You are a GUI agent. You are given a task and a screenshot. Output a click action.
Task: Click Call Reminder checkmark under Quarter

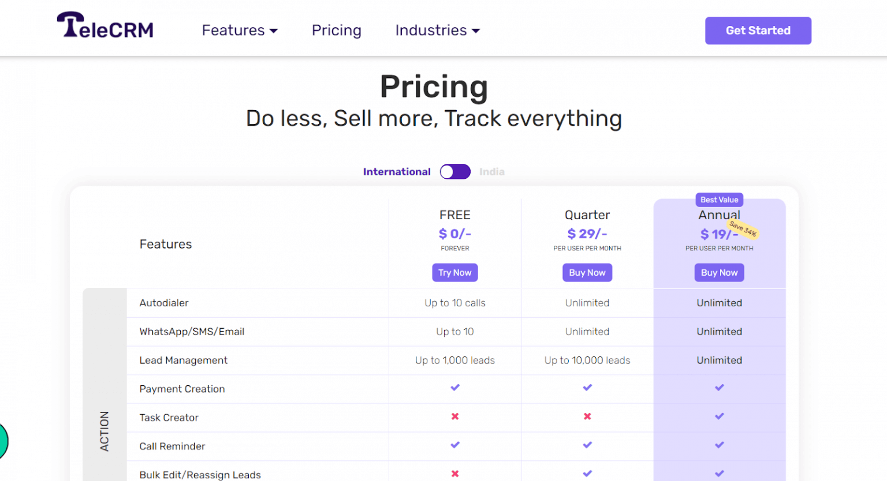(x=587, y=445)
